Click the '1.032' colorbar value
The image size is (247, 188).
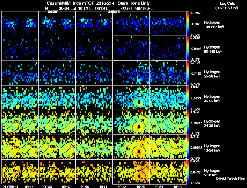195,87
